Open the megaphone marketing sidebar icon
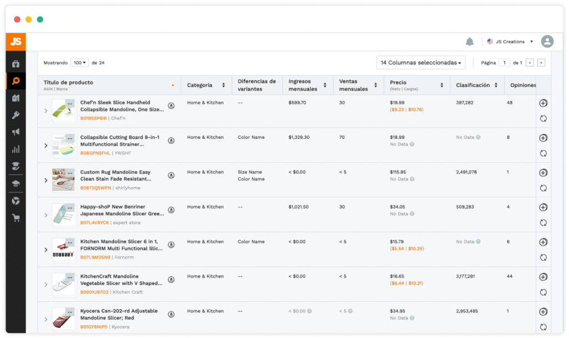Viewport: 569px width, 338px height. click(16, 132)
